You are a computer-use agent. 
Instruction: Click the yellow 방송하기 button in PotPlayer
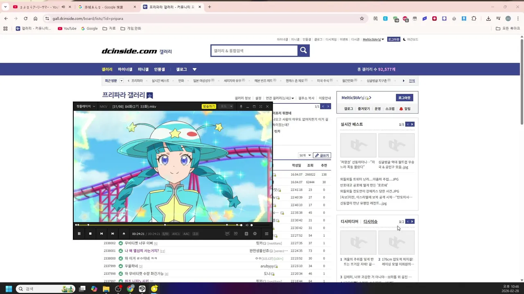[209, 107]
